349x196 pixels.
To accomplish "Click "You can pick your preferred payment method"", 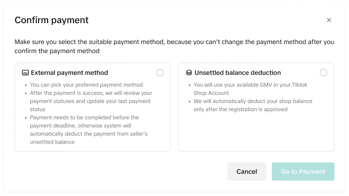I will pyautogui.click(x=86, y=85).
